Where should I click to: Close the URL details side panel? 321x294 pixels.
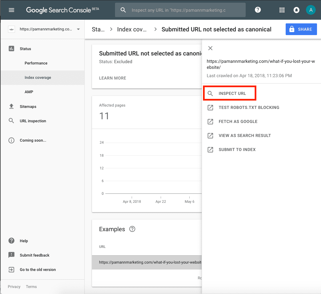(x=210, y=48)
